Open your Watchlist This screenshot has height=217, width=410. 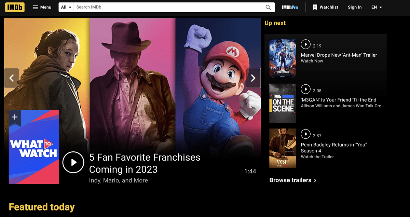click(x=325, y=7)
